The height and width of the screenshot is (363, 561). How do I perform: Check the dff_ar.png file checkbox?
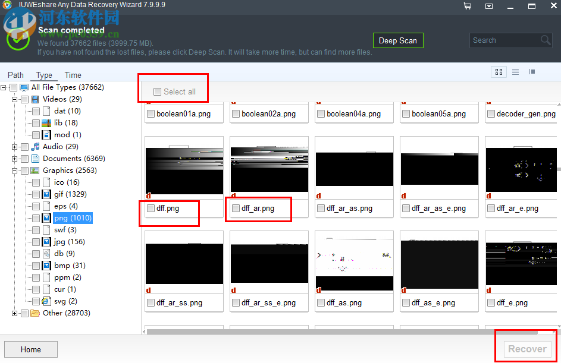(x=236, y=209)
